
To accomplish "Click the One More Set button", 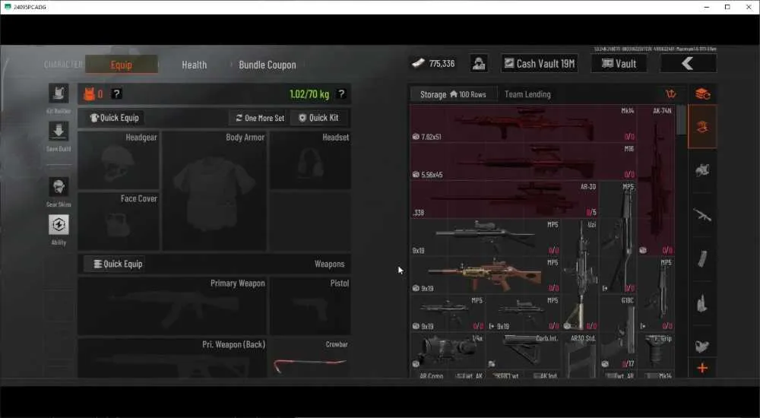I will point(259,118).
